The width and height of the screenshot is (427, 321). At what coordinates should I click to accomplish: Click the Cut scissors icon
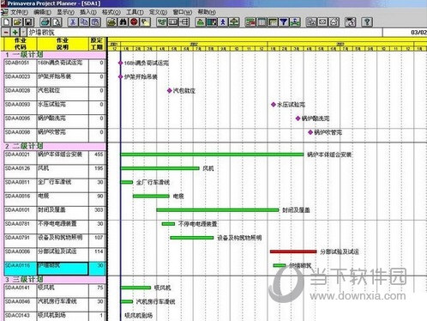pyautogui.click(x=73, y=22)
